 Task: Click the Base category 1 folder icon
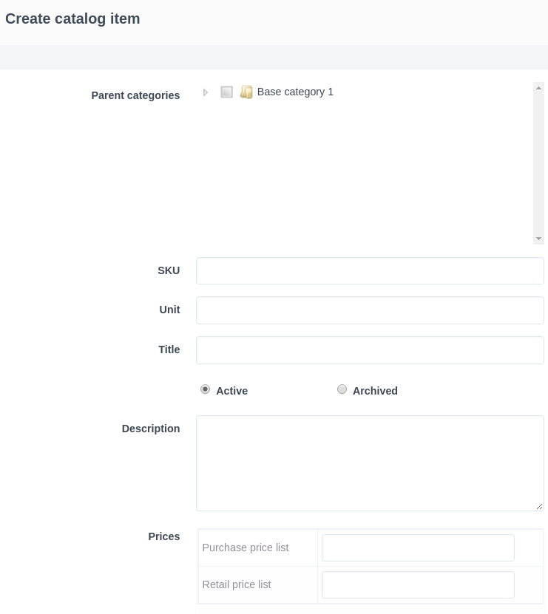(x=246, y=92)
